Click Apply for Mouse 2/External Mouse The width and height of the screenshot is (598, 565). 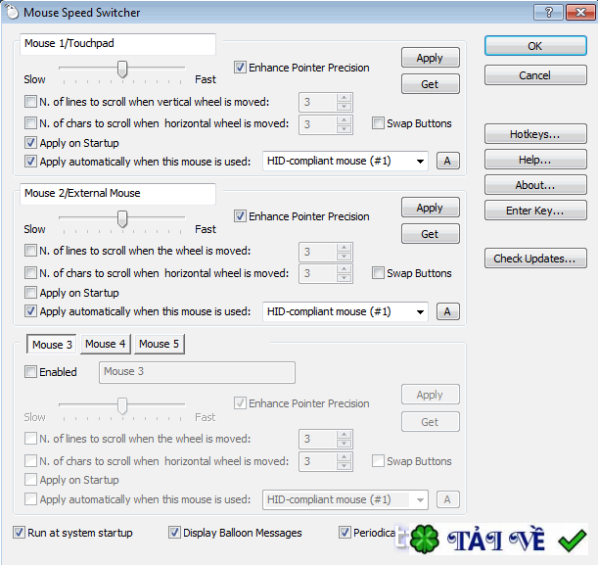point(431,208)
